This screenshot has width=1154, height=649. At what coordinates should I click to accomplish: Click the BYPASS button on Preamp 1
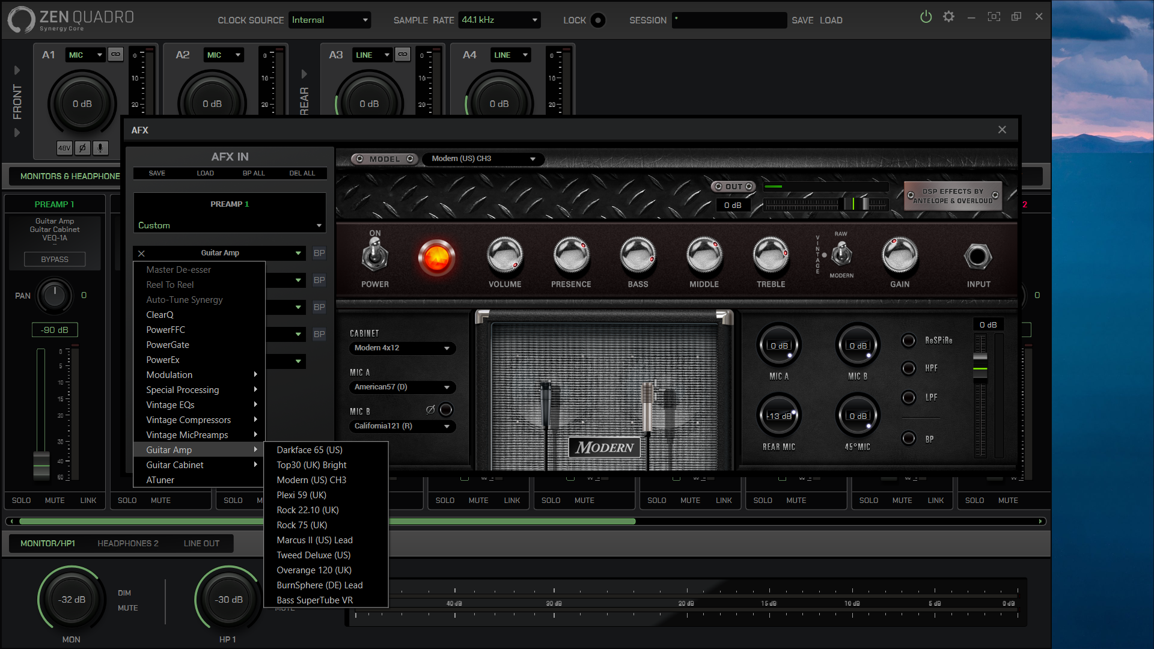click(55, 260)
